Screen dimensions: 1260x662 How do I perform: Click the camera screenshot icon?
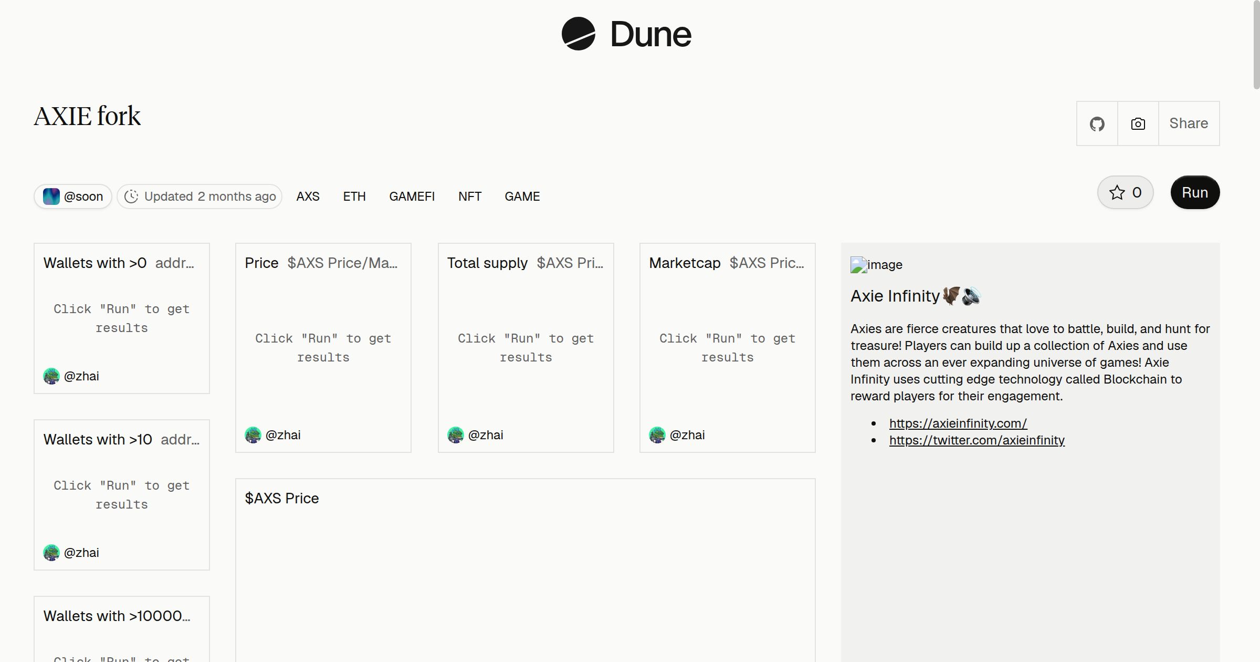[1138, 123]
